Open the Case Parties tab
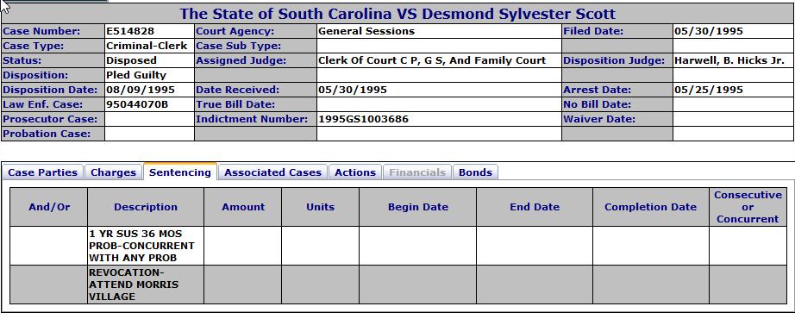Screen dimensions: 795x319 (x=42, y=172)
